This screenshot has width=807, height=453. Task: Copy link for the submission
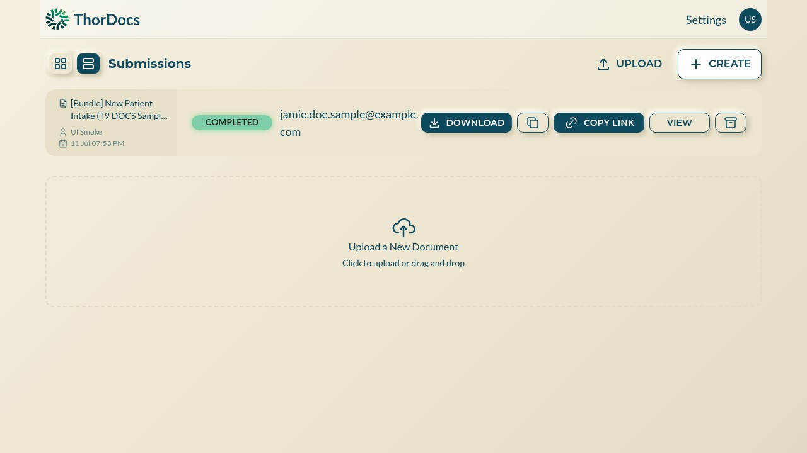point(599,123)
